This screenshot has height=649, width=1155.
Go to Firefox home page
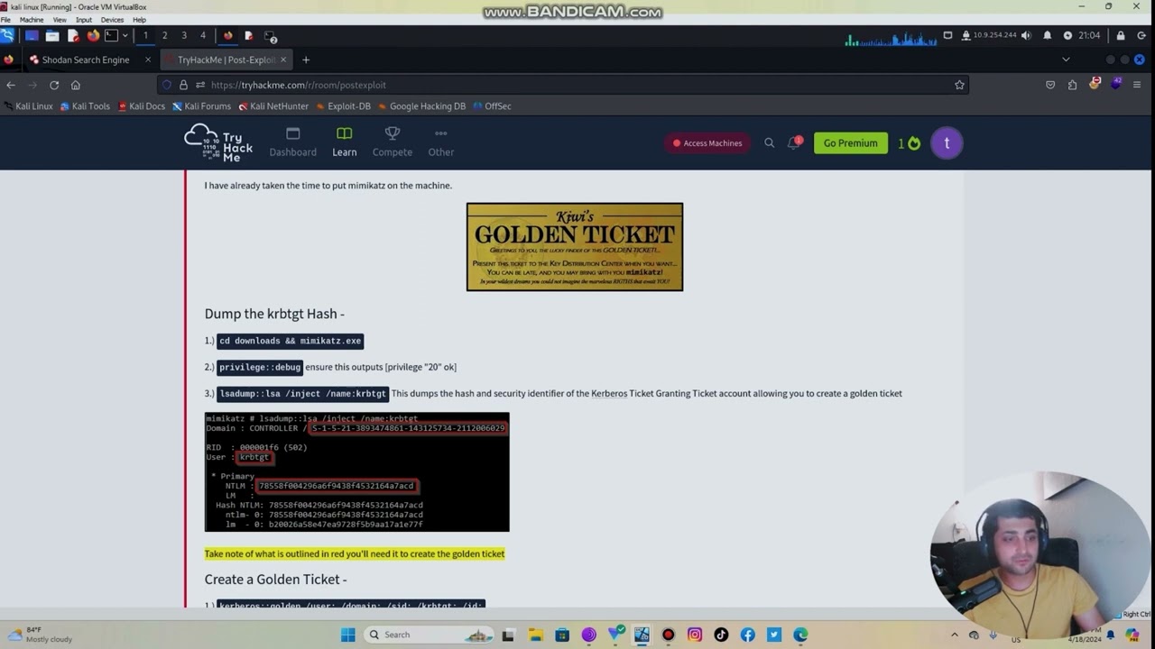pyautogui.click(x=76, y=85)
